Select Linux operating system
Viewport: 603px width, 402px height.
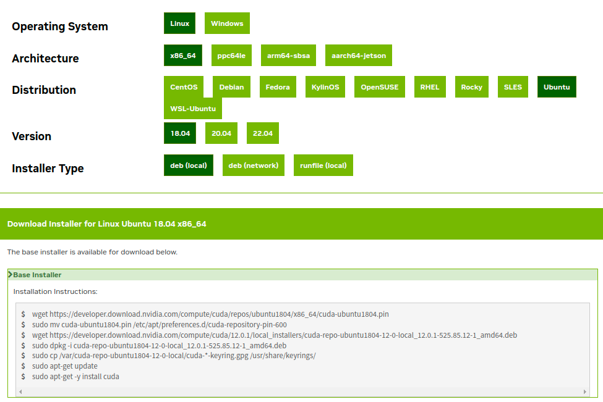coord(179,23)
